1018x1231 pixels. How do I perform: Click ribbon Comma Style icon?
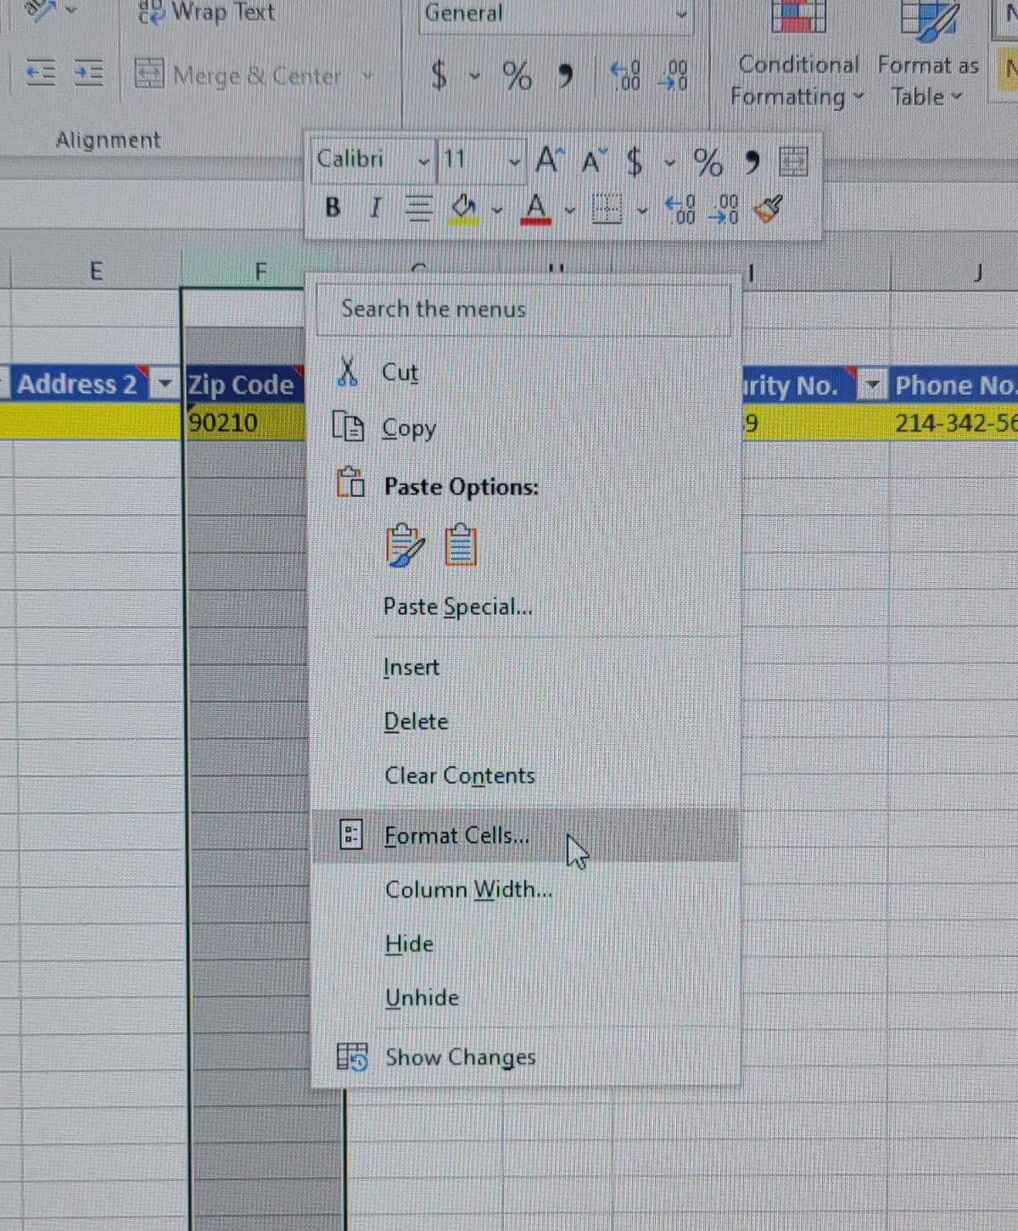point(564,76)
